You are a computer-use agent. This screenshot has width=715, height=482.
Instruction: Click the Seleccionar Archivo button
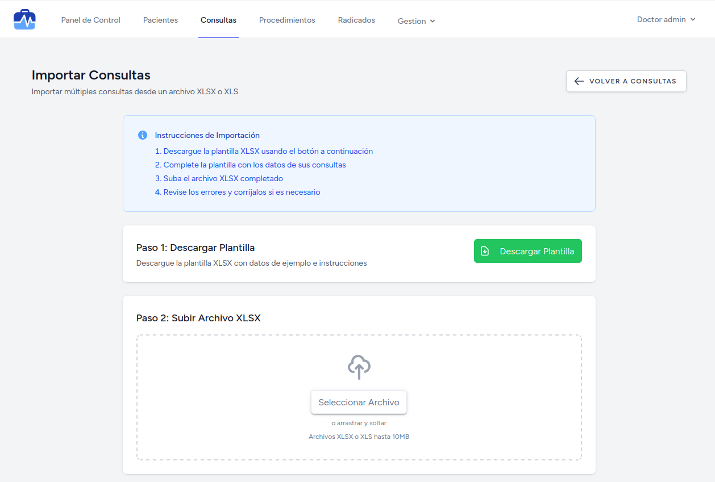(x=359, y=402)
